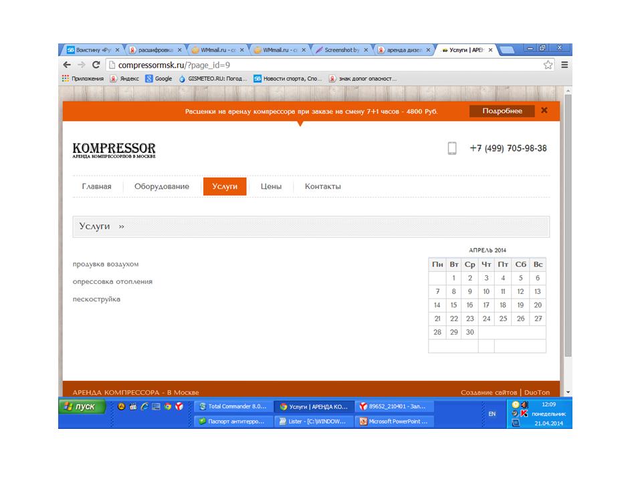Viewport: 642px width, 481px height.
Task: Open the продувка воздухом link
Action: 106,265
